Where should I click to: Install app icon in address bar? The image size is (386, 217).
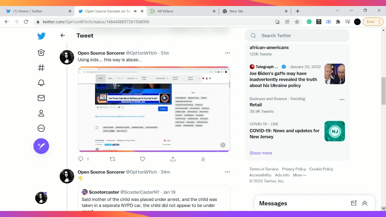(x=278, y=22)
